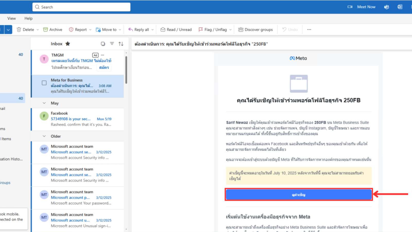This screenshot has width=412, height=232.
Task: Change inbox sort order arrows
Action: click(121, 44)
